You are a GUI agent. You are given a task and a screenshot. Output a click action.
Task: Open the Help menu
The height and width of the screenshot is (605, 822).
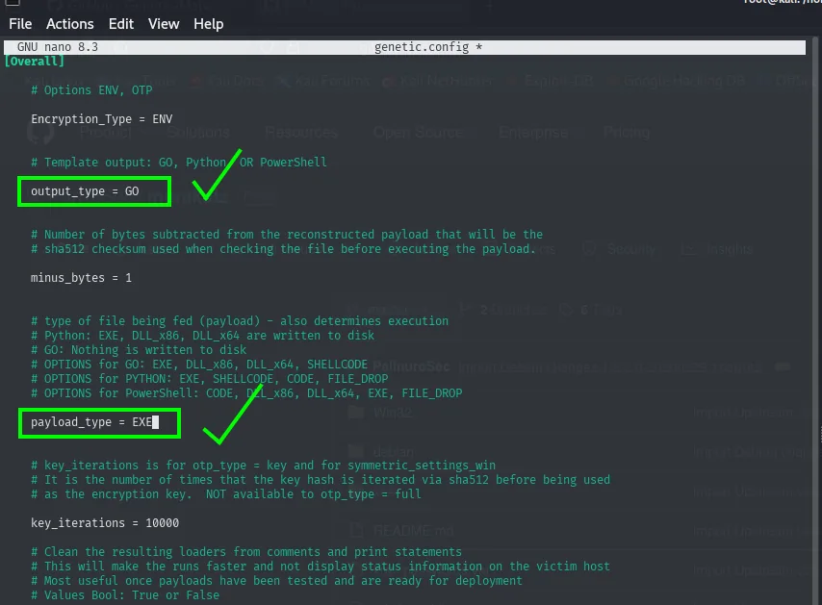pyautogui.click(x=209, y=24)
